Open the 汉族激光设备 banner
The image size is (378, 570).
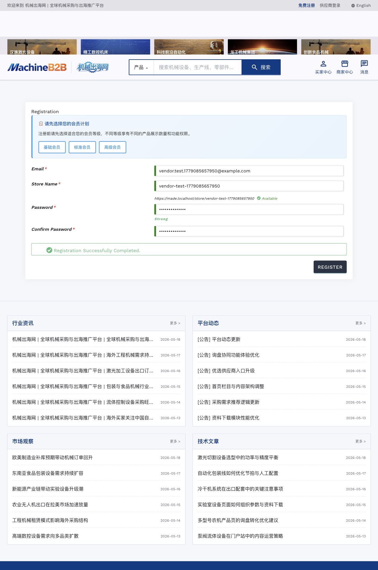[x=42, y=47]
